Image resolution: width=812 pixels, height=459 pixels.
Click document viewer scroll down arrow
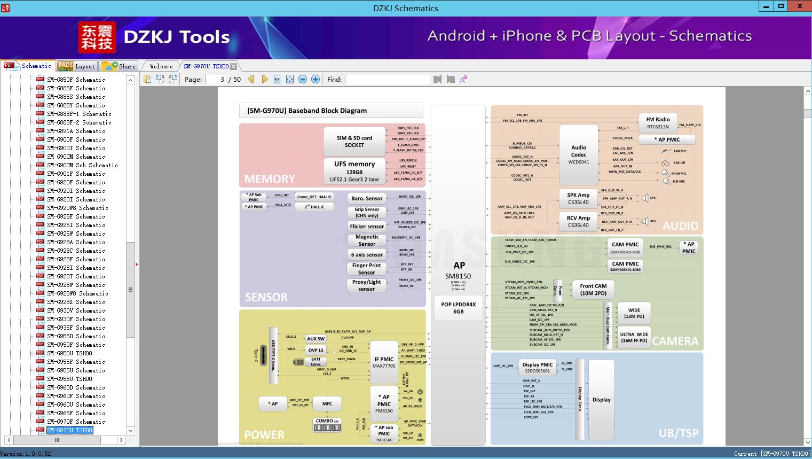click(x=807, y=442)
